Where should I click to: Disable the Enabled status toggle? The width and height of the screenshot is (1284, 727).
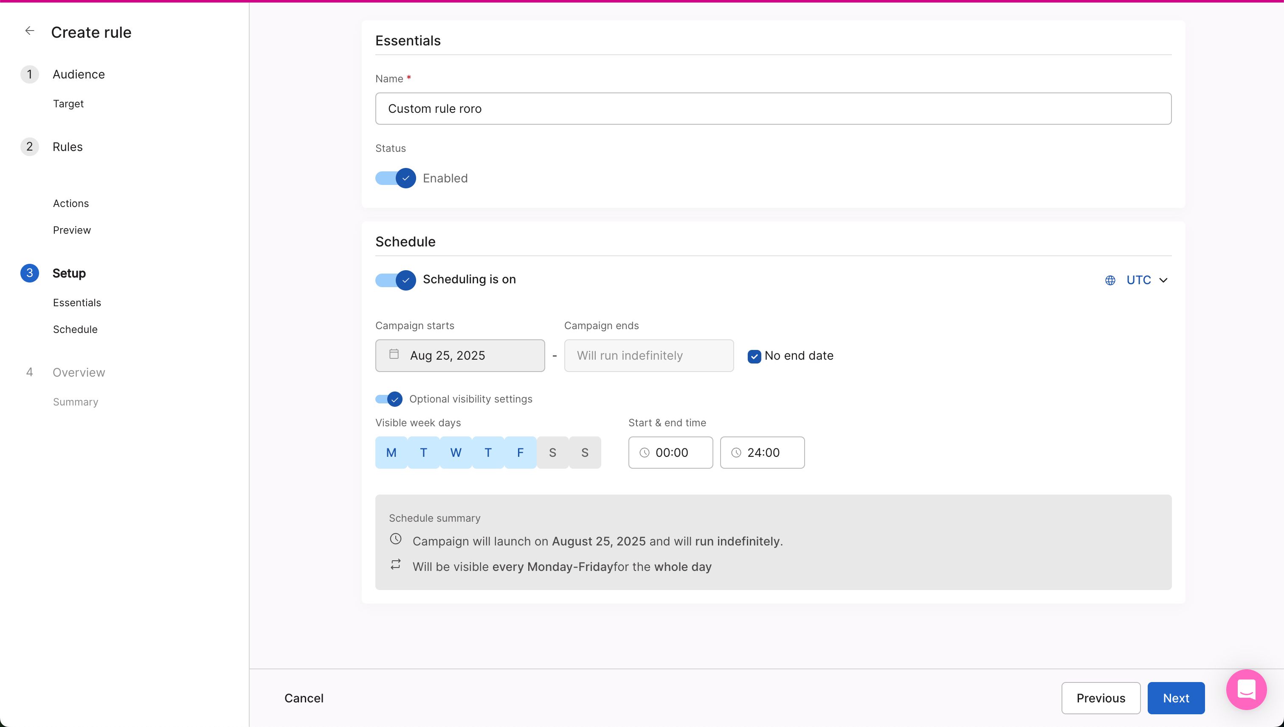[x=395, y=178]
